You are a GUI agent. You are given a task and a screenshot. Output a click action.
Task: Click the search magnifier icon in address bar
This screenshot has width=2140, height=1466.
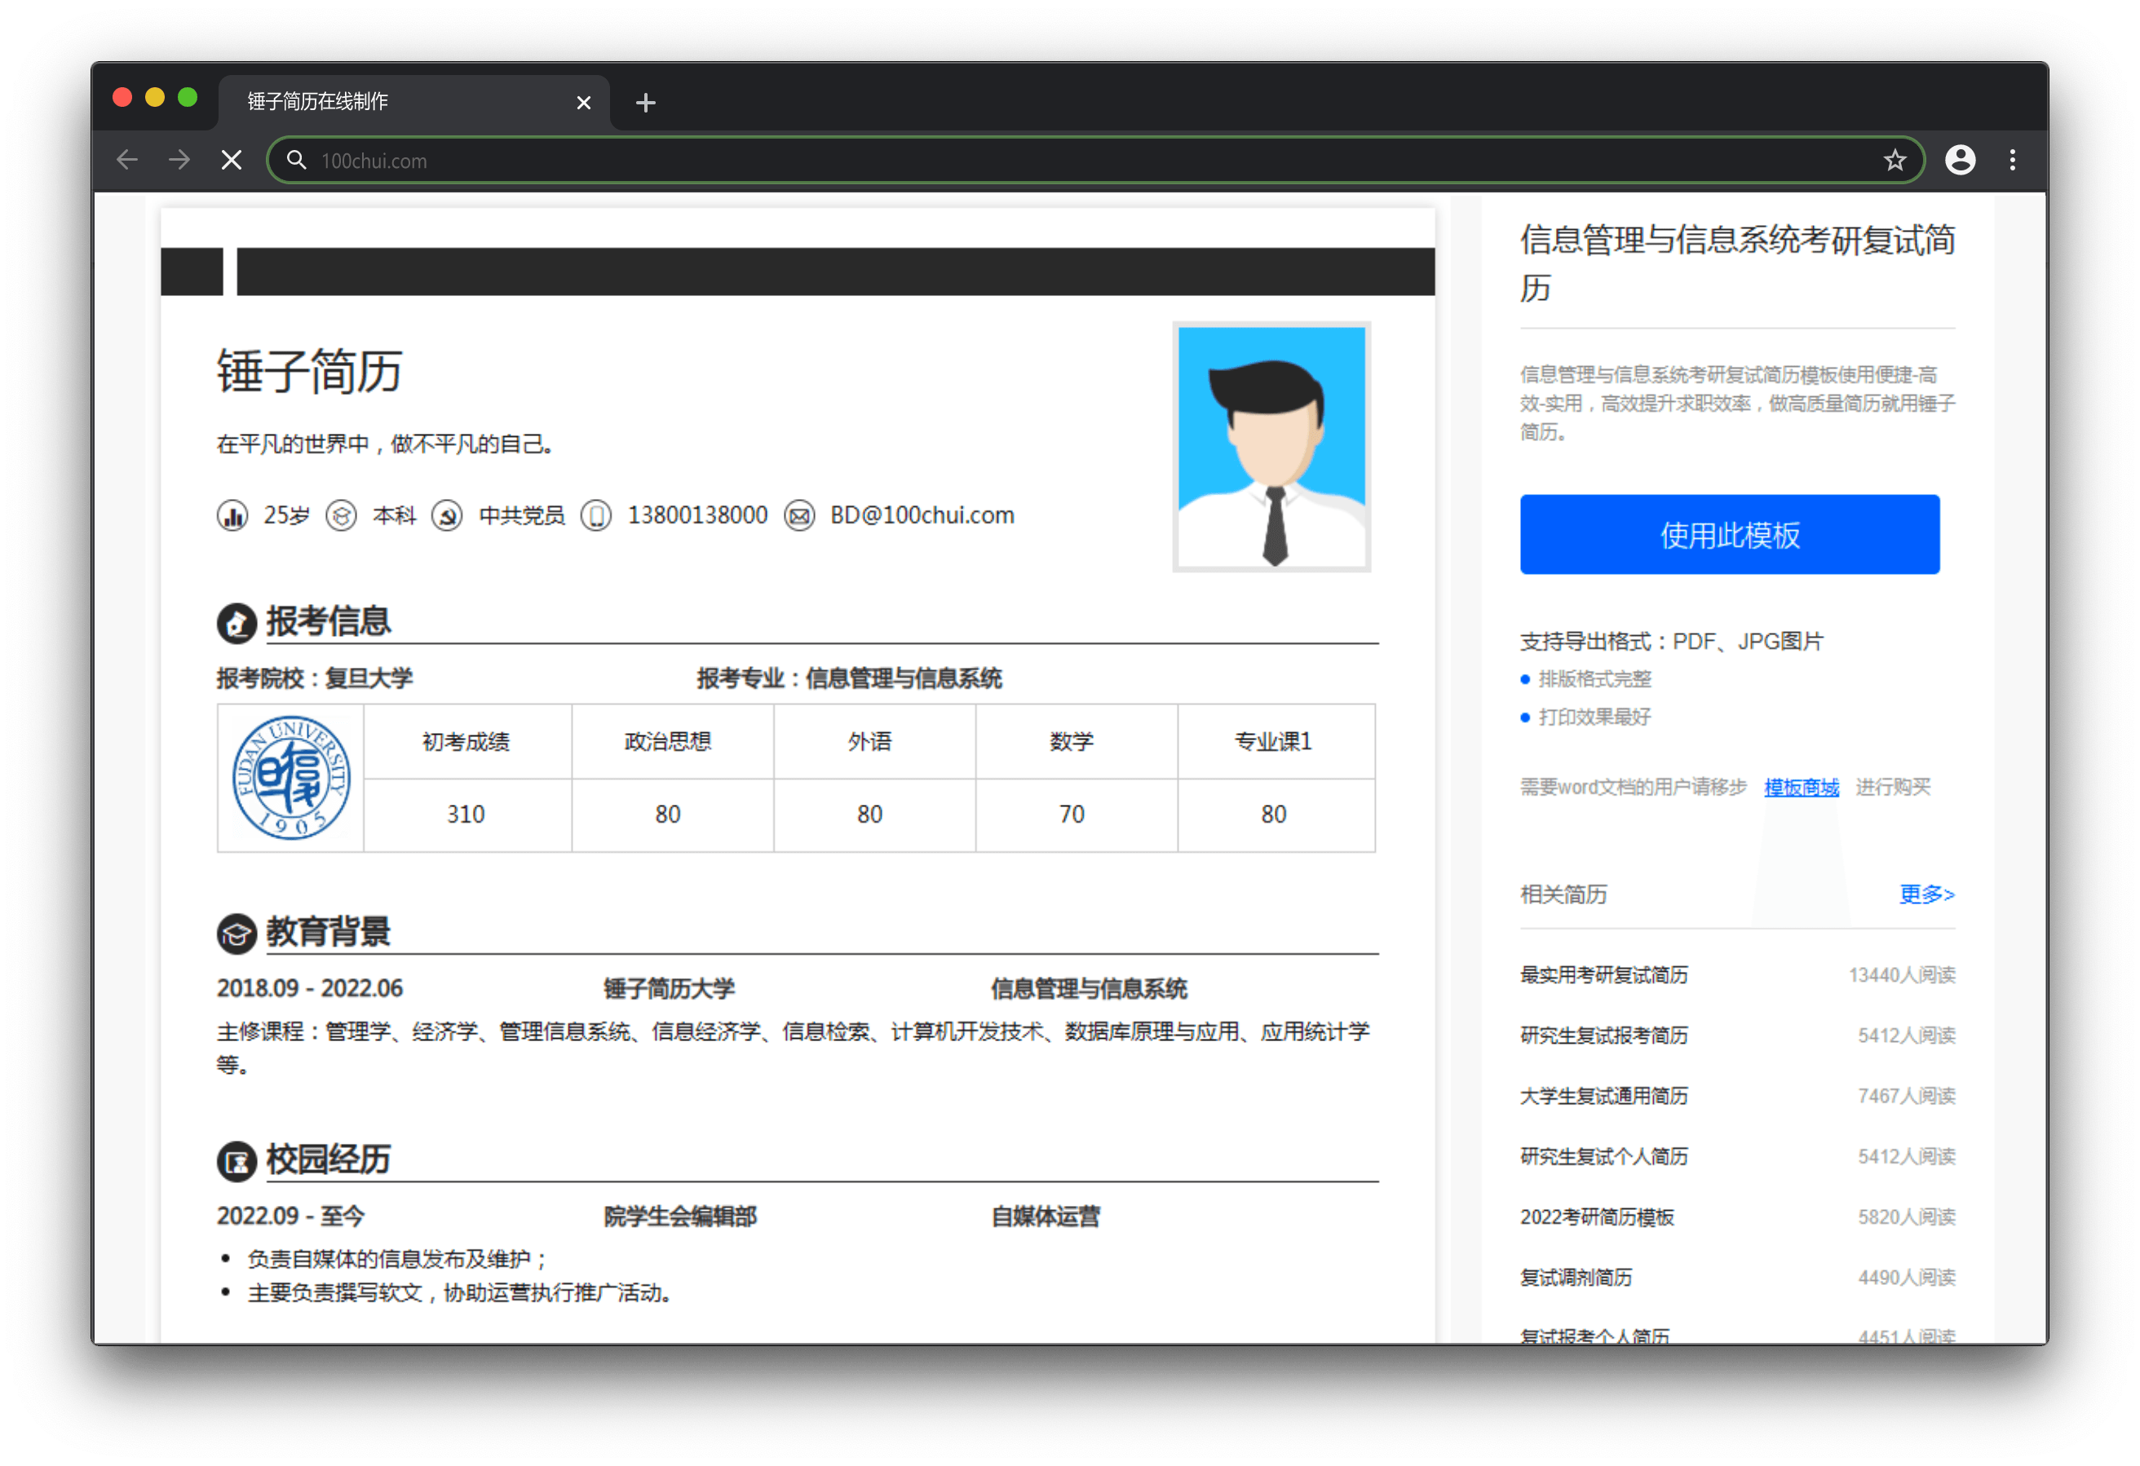point(295,161)
